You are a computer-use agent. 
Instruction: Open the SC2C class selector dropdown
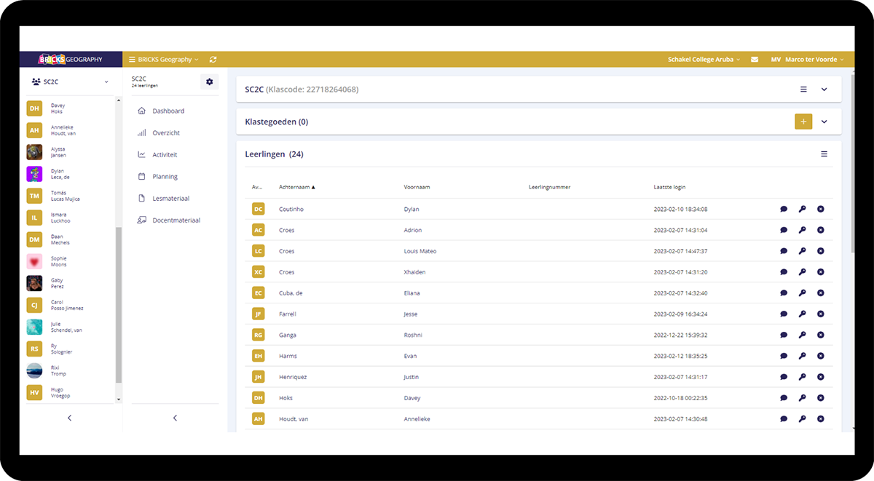coord(70,82)
